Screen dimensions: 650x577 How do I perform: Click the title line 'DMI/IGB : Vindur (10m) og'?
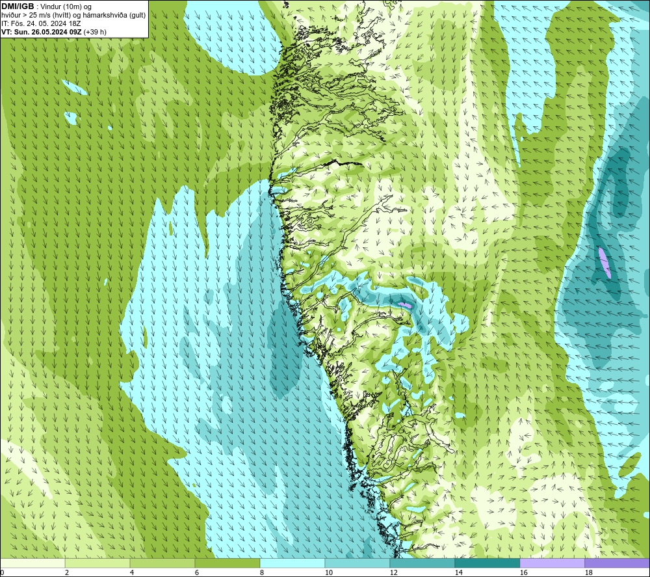pos(46,7)
